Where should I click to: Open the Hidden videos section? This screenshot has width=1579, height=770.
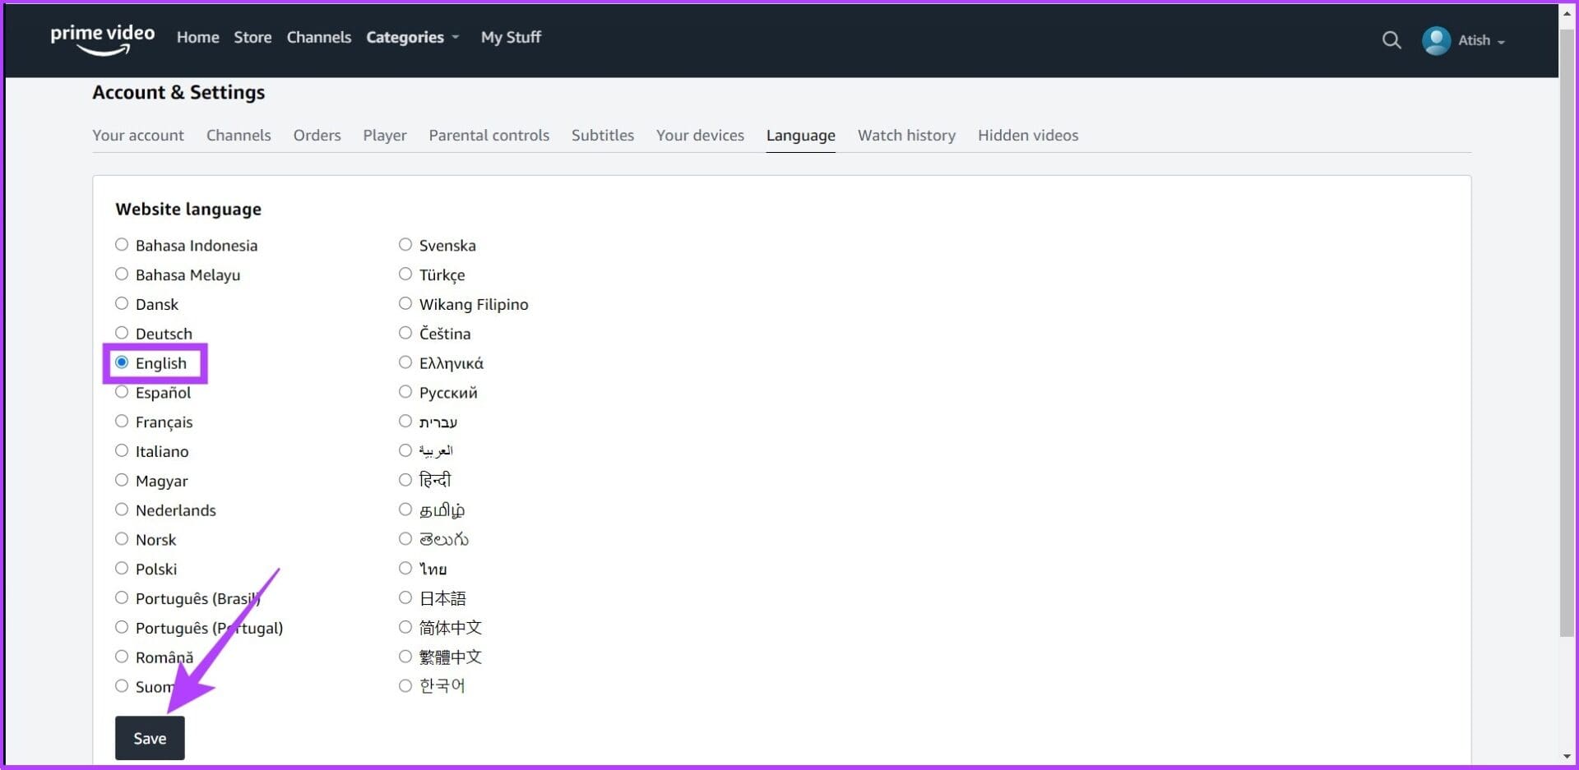(1028, 135)
